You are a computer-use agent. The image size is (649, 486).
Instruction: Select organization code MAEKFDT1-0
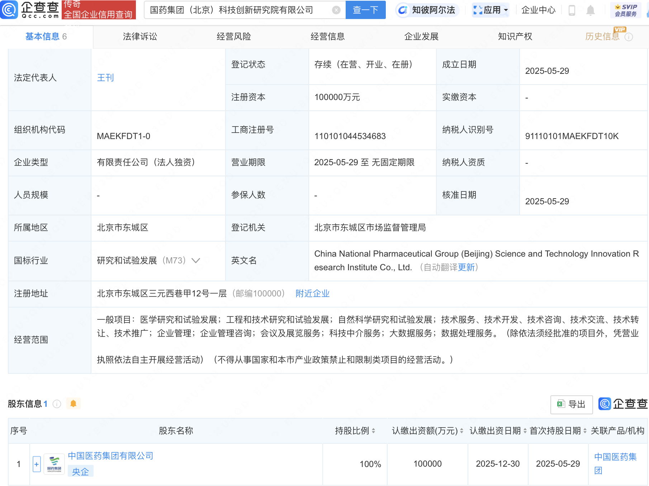pos(123,137)
